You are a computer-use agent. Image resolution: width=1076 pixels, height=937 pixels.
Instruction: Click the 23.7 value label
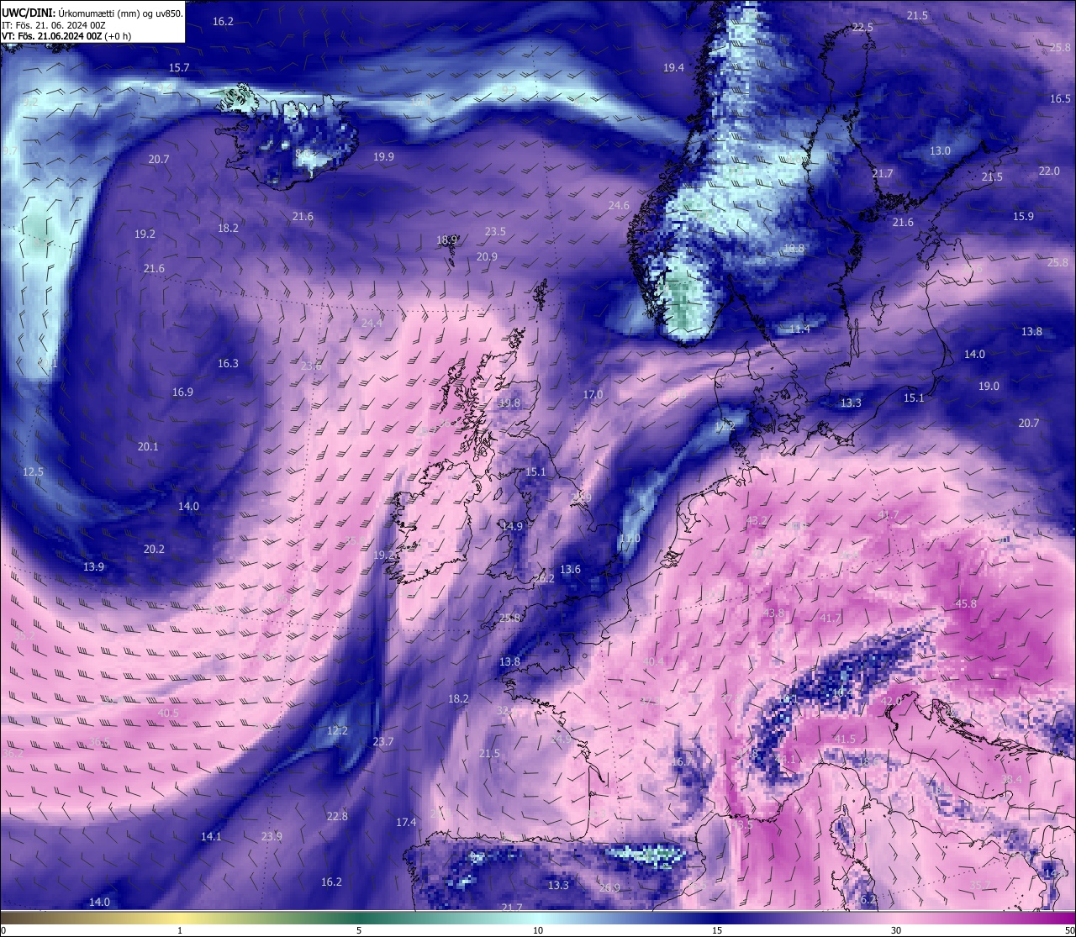382,741
